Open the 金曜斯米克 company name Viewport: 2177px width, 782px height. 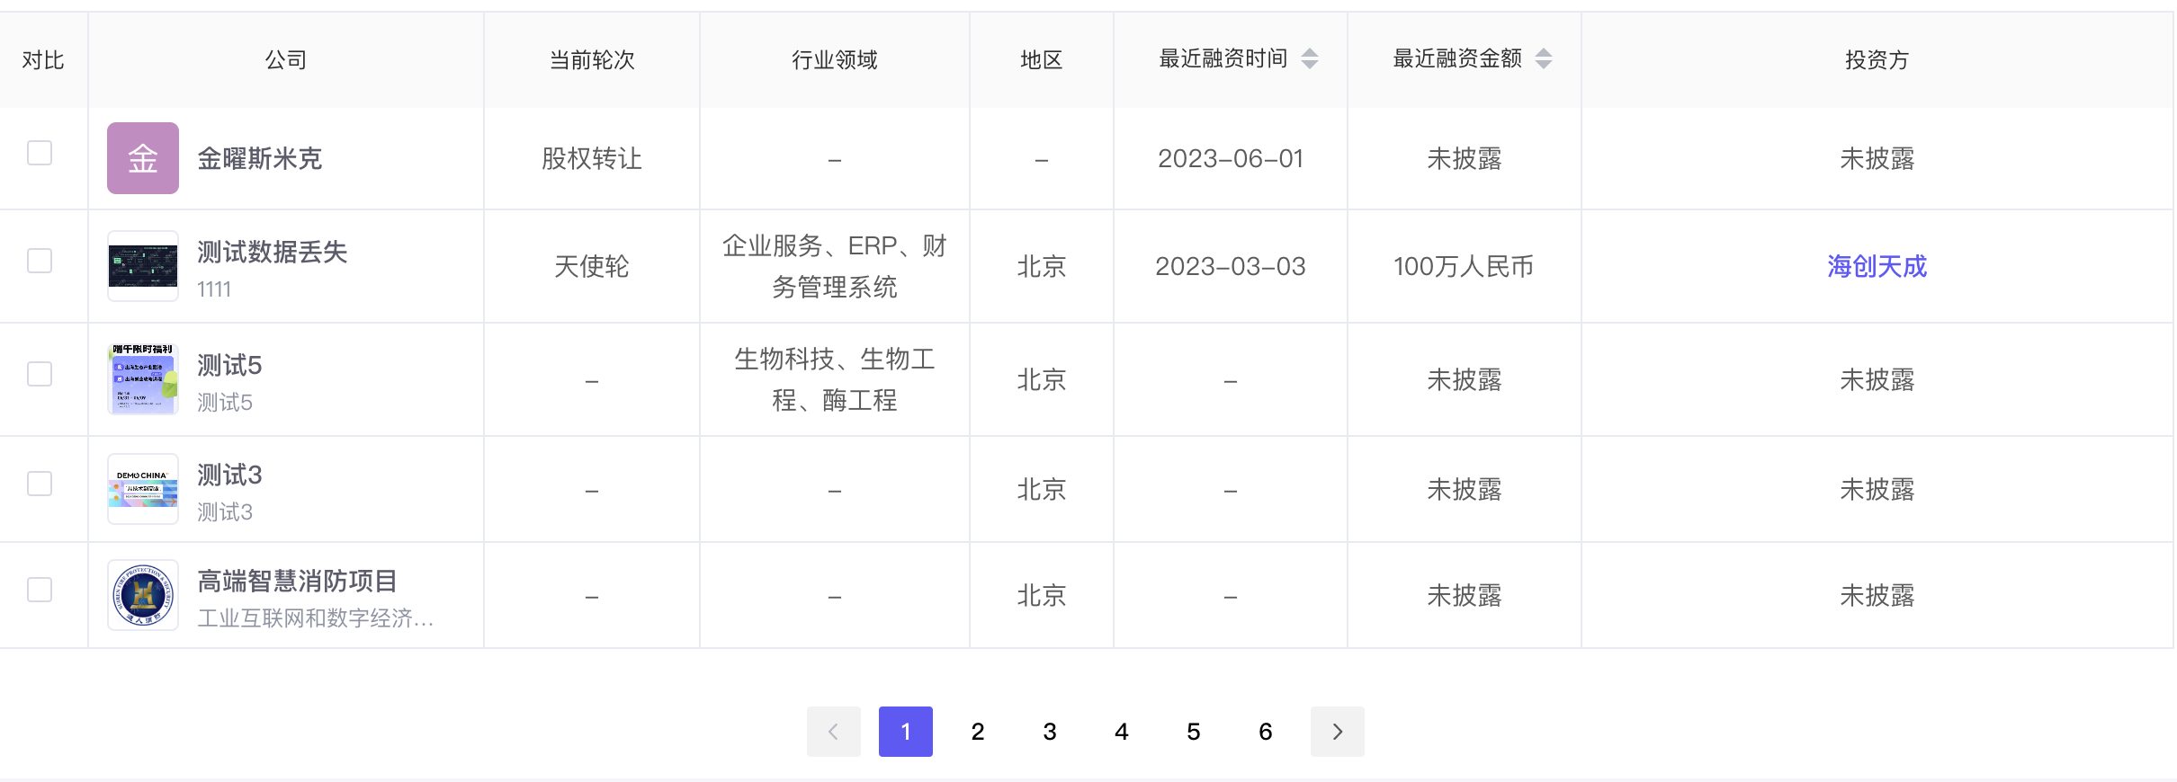(x=259, y=159)
